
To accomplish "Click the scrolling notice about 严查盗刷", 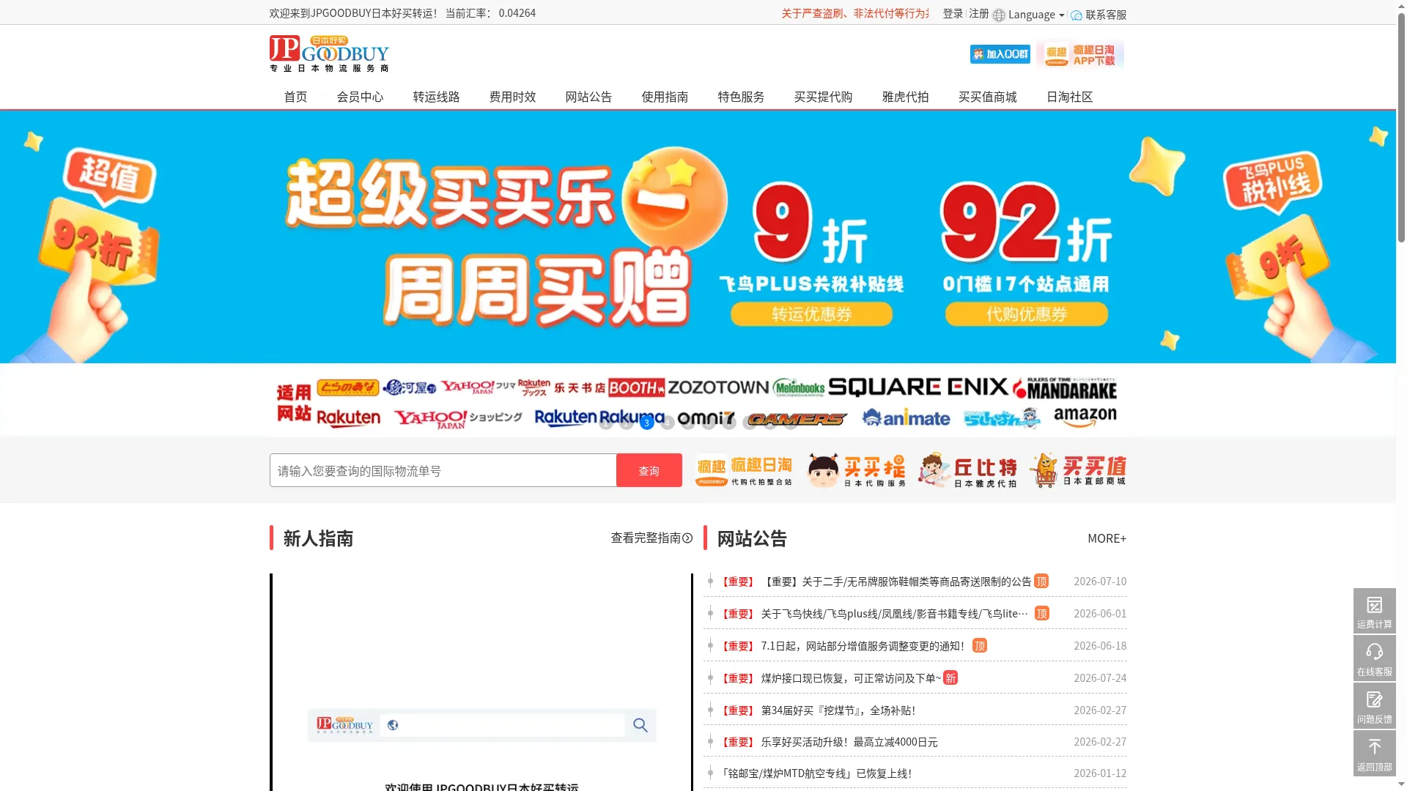I will tap(854, 14).
